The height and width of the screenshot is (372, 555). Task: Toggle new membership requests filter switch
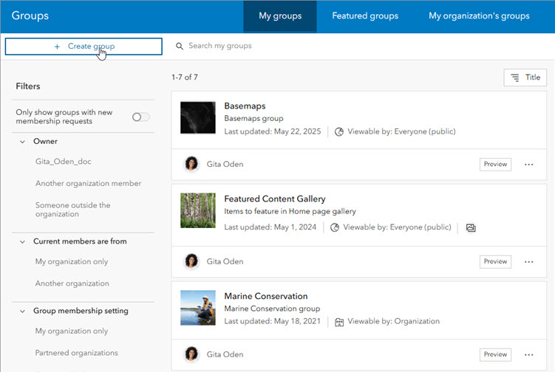[x=140, y=117]
